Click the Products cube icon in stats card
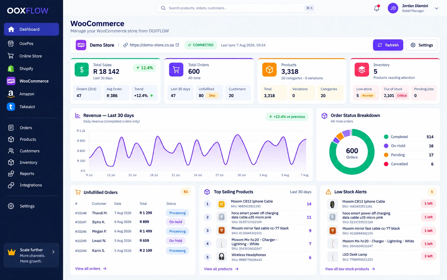The width and height of the screenshot is (447, 280). click(269, 69)
